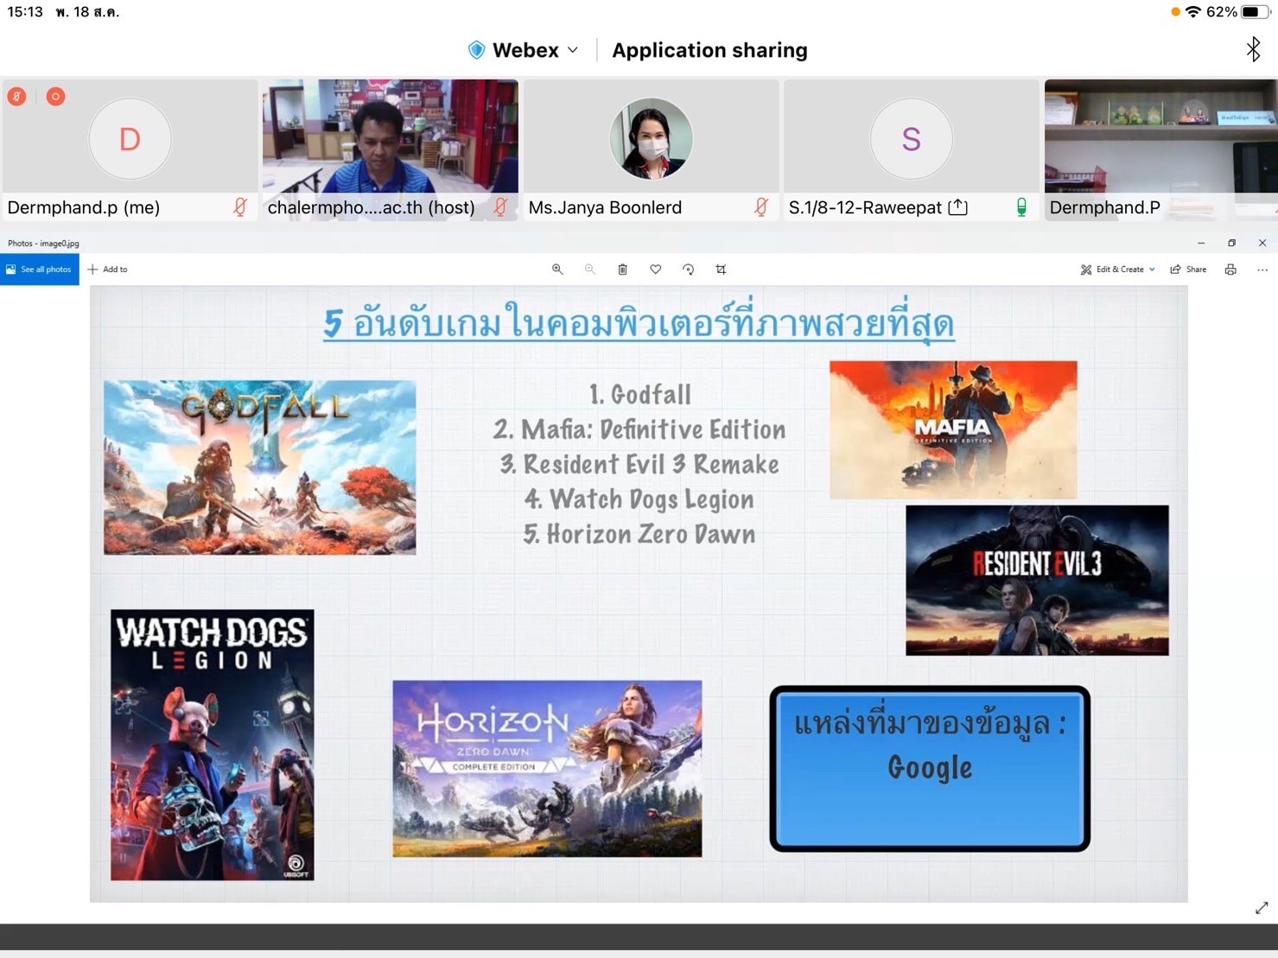
Task: Tap the Bluetooth audio icon
Action: click(x=1253, y=49)
